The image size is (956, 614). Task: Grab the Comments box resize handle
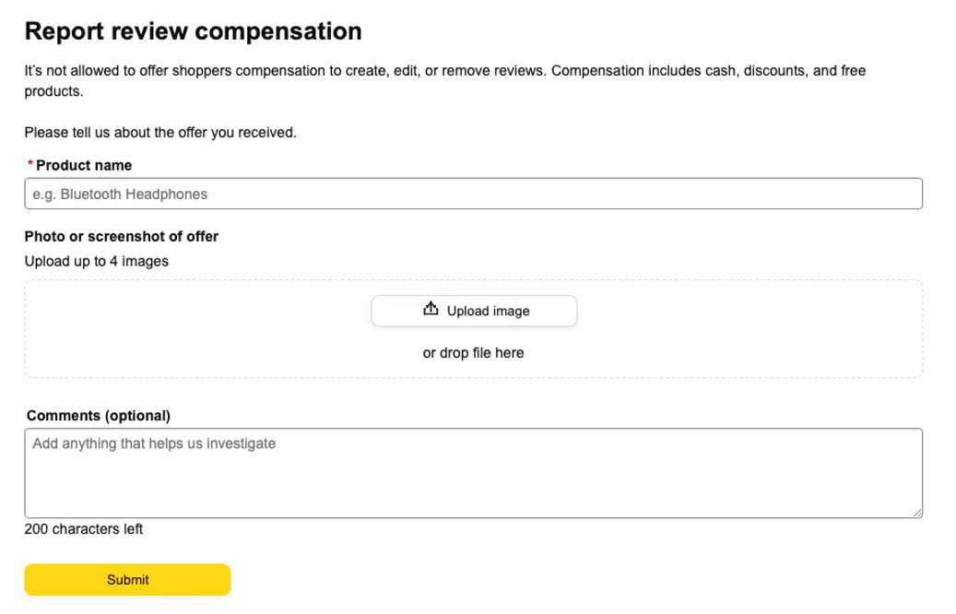click(917, 513)
